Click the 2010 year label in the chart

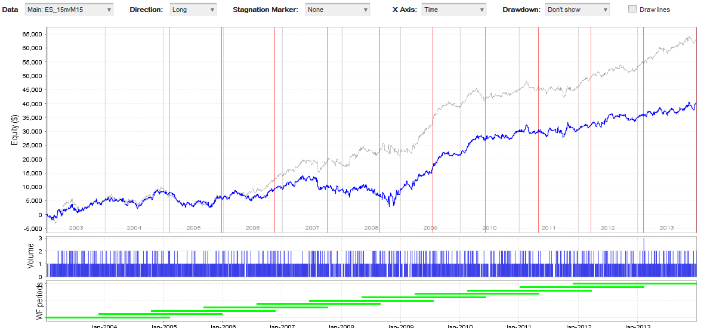point(489,228)
